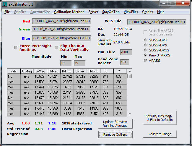This screenshot has height=146, width=192.
Task: Click the star table scrollbar thumb
Action: tap(130, 76)
